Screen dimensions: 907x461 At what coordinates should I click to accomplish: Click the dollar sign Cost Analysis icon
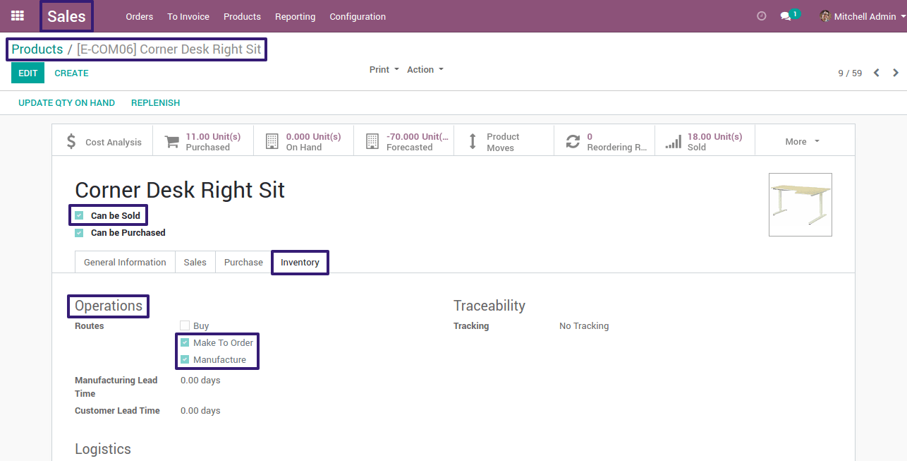click(71, 141)
